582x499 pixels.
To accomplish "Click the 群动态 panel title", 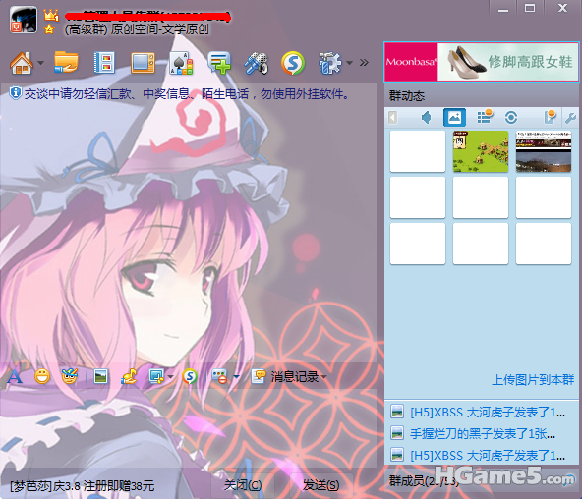I will (407, 96).
